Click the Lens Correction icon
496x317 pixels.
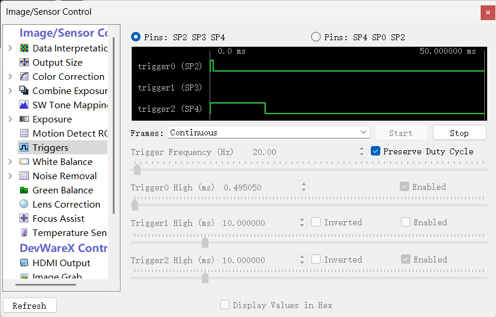(x=24, y=205)
